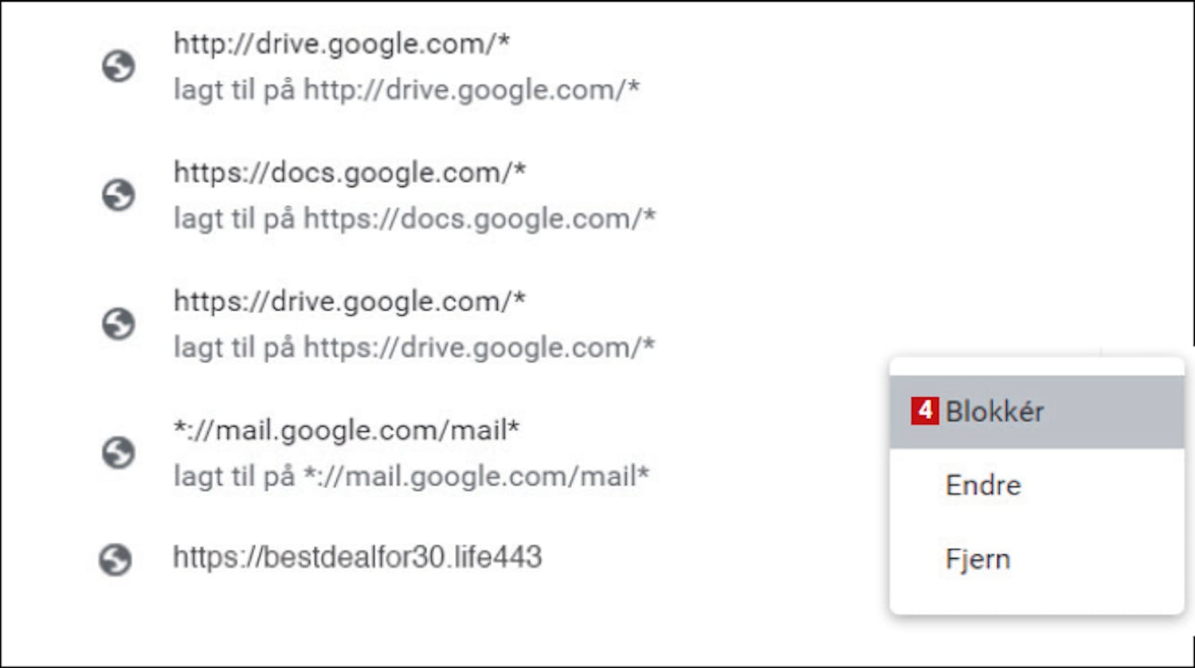Select the *://mail.google.com/mail* site title
1195x668 pixels.
pos(347,431)
